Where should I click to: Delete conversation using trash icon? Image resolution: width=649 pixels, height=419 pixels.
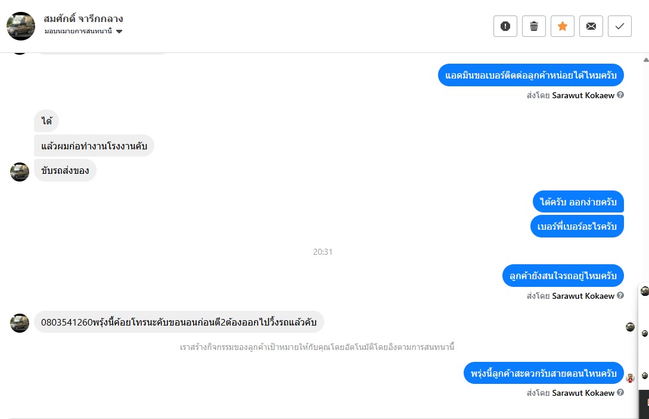533,26
